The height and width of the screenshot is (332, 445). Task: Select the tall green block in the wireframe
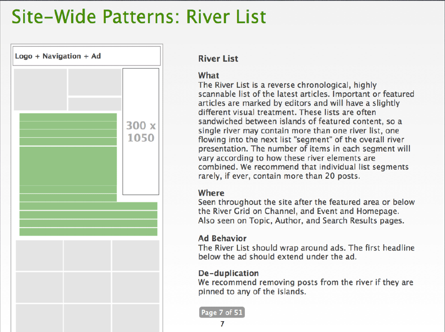point(68,166)
